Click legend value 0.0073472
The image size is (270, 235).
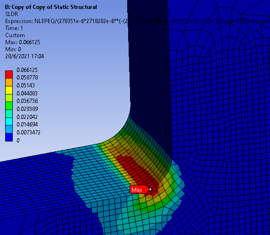(28, 133)
